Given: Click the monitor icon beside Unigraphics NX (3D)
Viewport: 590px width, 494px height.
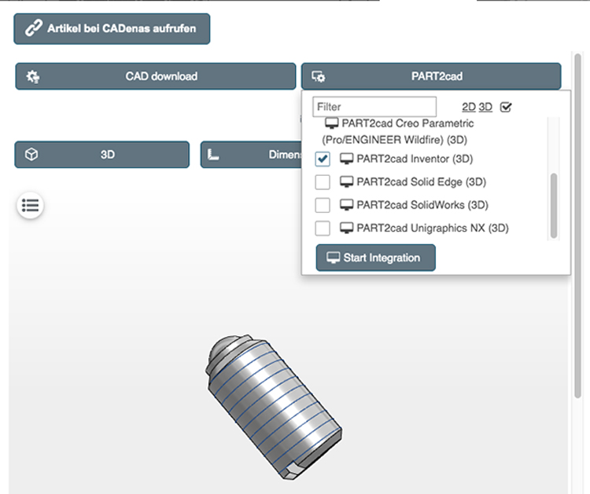Looking at the screenshot, I should tap(347, 229).
